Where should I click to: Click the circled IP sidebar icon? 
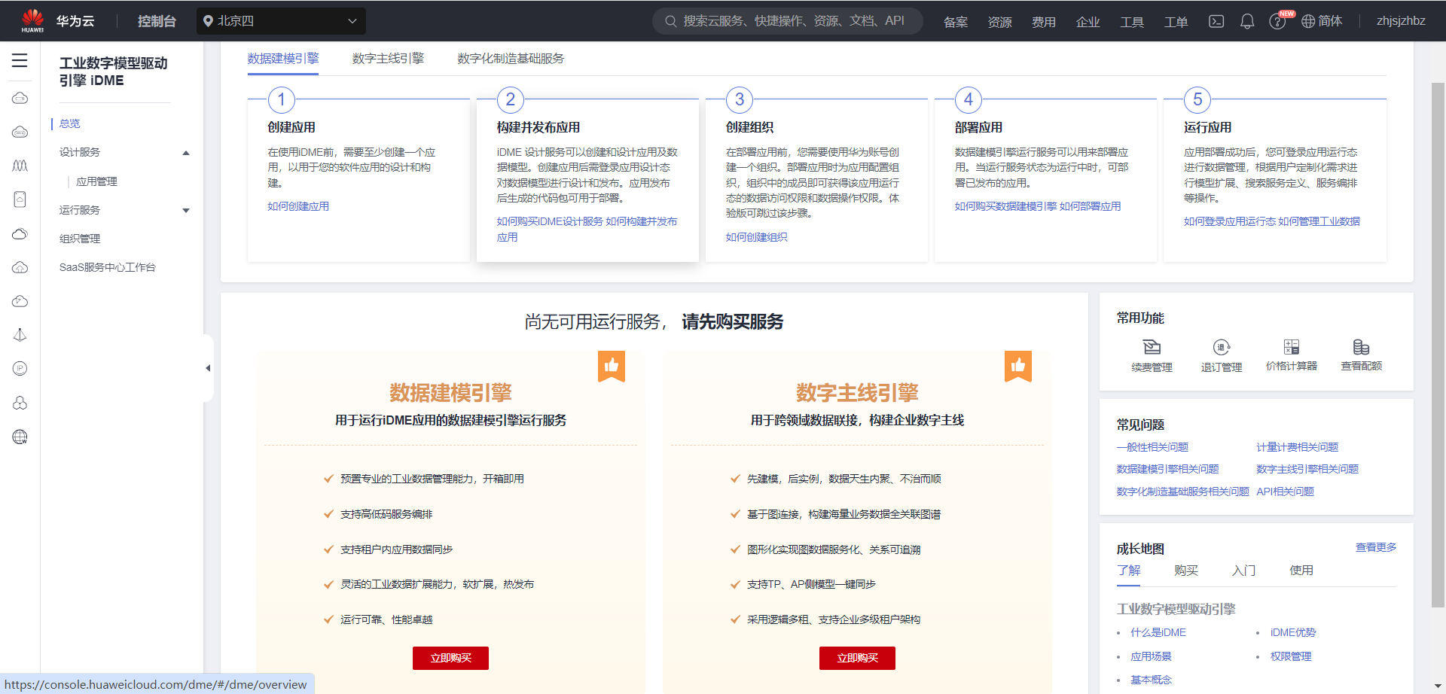20,369
